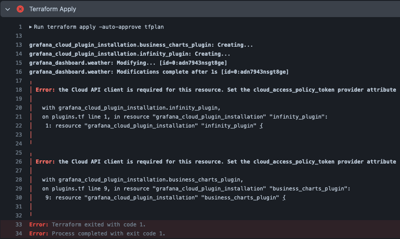This screenshot has height=239, width=400.
Task: Select log line number 1
Action: click(x=20, y=27)
